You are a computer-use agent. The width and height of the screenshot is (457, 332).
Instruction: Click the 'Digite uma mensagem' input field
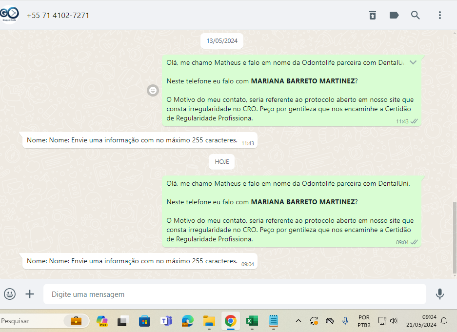(234, 294)
